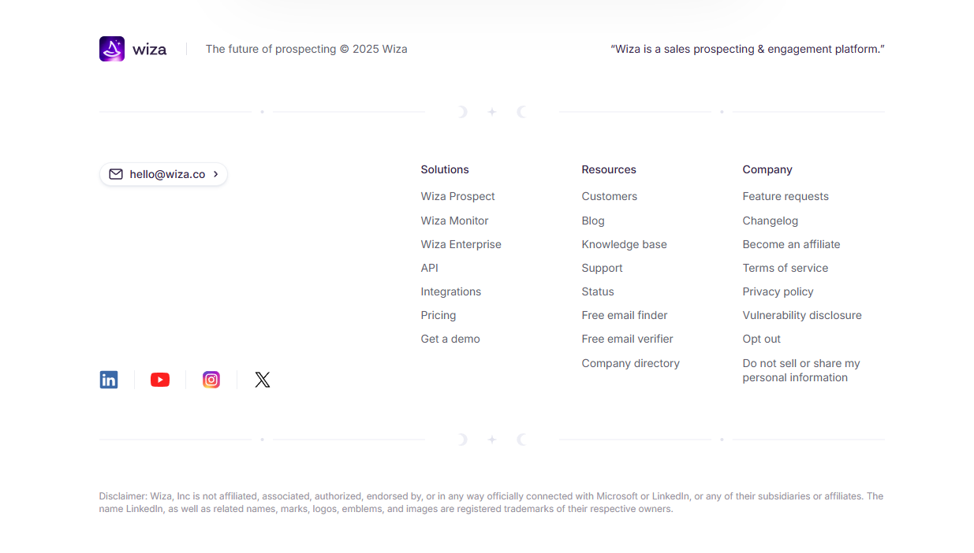Click the envelope icon beside hello@wiza.co
974x553 pixels.
116,174
